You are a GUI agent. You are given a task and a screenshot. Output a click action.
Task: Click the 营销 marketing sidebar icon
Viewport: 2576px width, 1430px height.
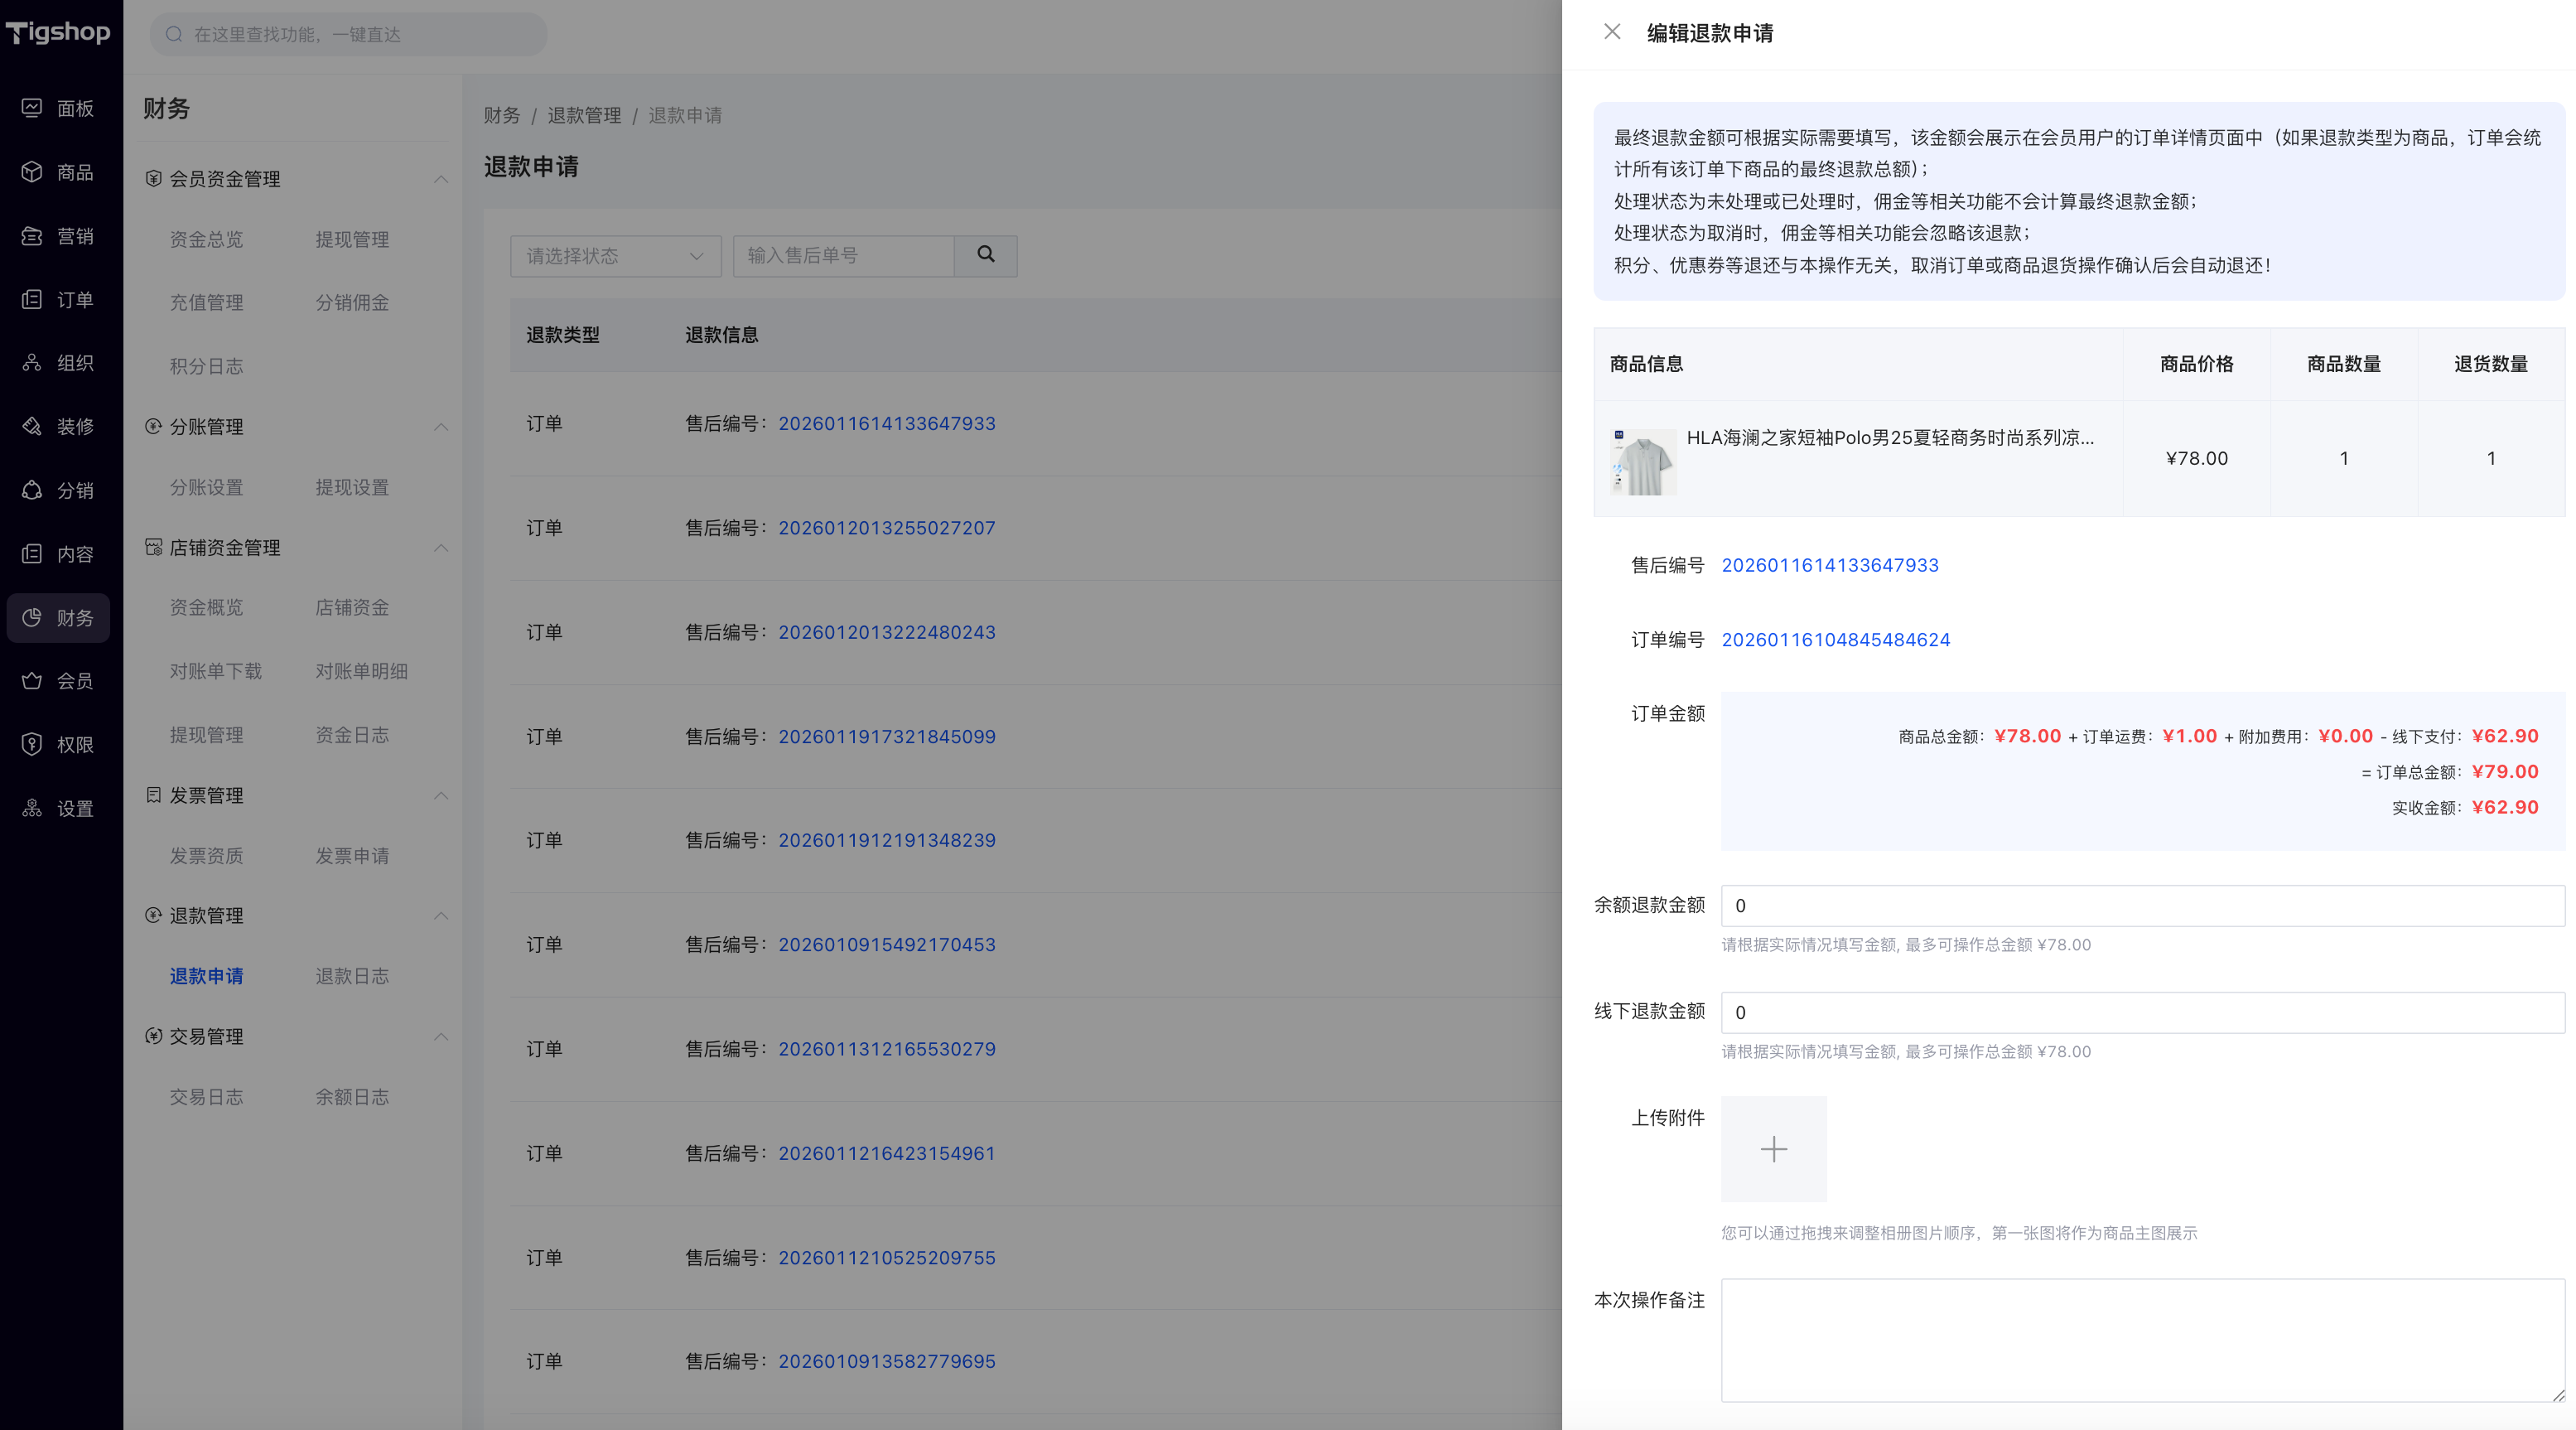(32, 236)
